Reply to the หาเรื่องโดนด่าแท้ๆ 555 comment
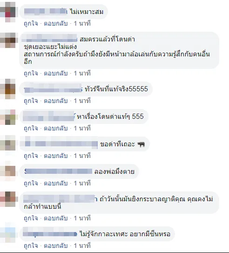The width and height of the screenshot is (229, 253). pos(56,129)
